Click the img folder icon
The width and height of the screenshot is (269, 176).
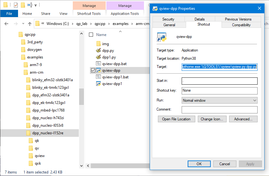(x=98, y=44)
